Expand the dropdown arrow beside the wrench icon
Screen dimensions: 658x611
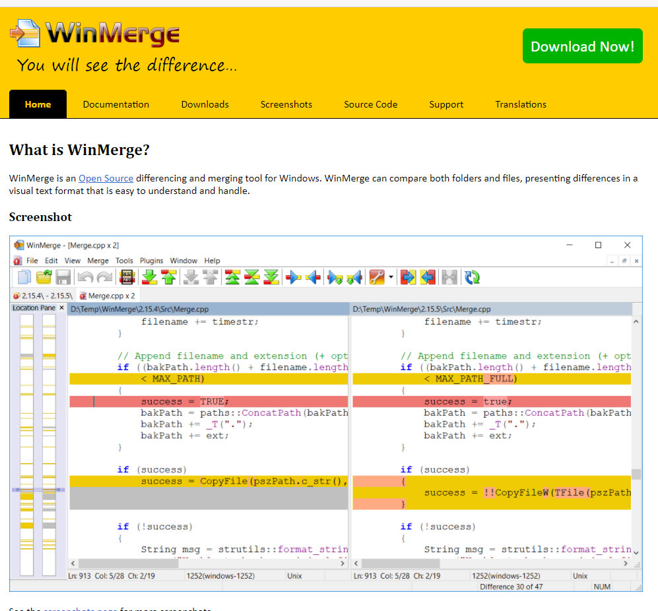391,277
